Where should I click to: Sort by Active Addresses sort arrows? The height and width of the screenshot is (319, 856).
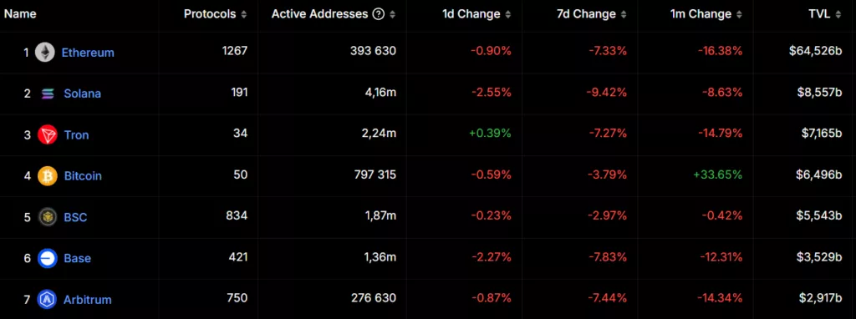tap(393, 15)
